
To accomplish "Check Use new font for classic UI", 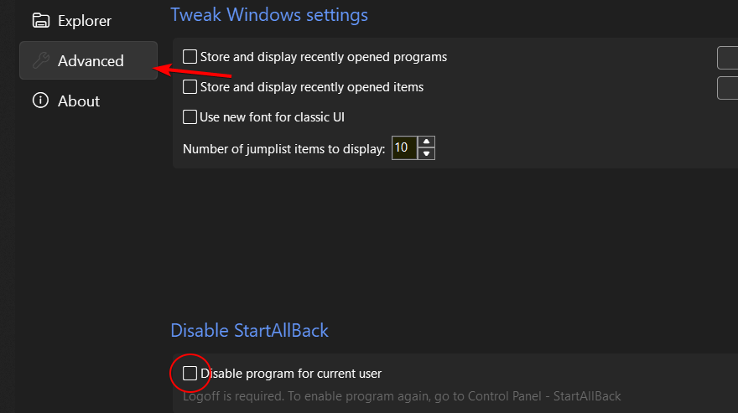I will 190,117.
